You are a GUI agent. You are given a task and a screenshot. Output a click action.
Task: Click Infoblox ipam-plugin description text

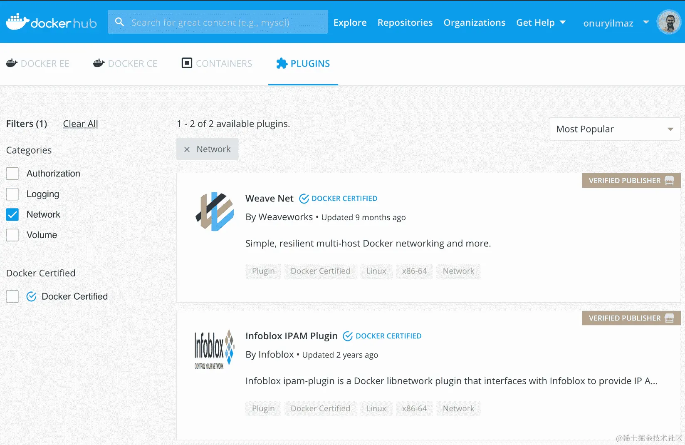coord(451,381)
